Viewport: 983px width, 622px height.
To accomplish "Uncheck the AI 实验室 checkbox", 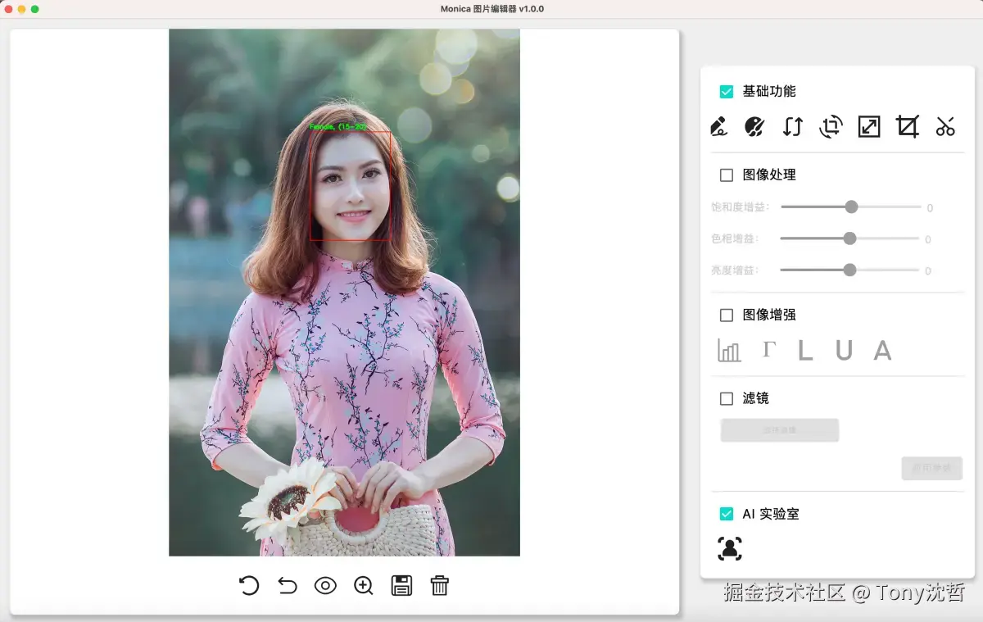I will [726, 515].
